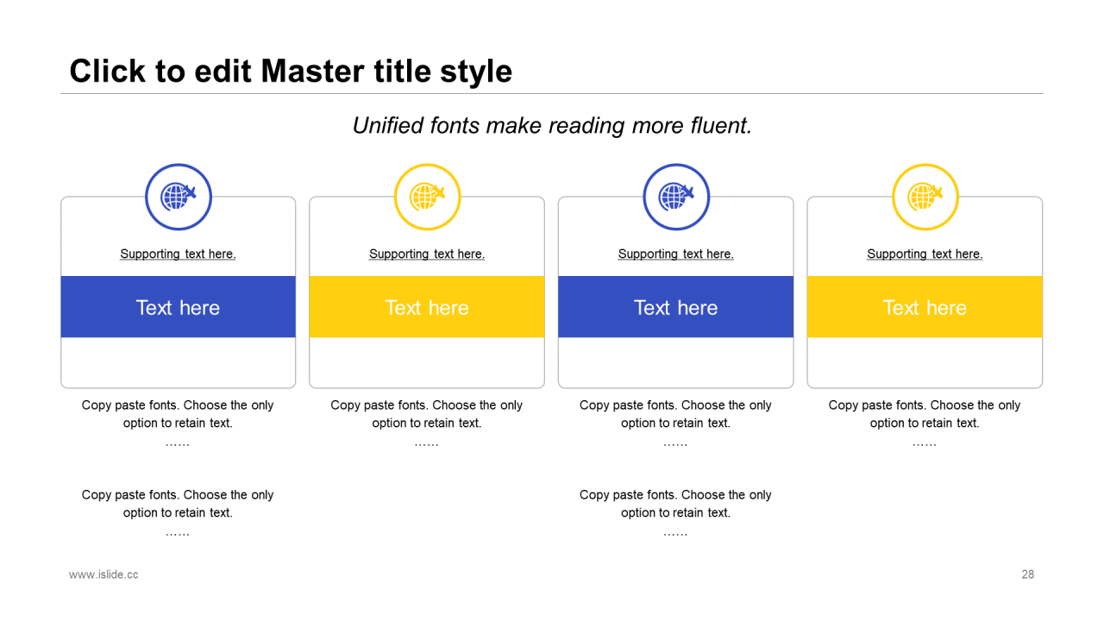Select the second blue Text here banner

[676, 307]
